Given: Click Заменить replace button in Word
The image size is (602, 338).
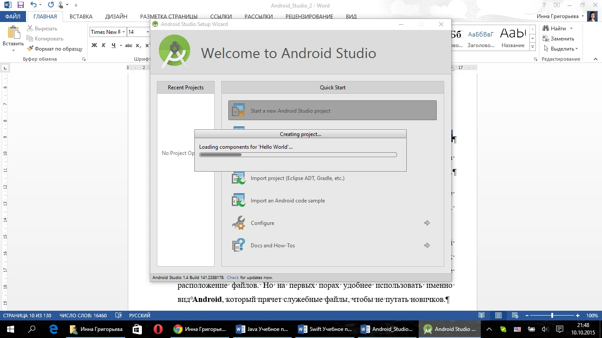Looking at the screenshot, I should pyautogui.click(x=559, y=39).
